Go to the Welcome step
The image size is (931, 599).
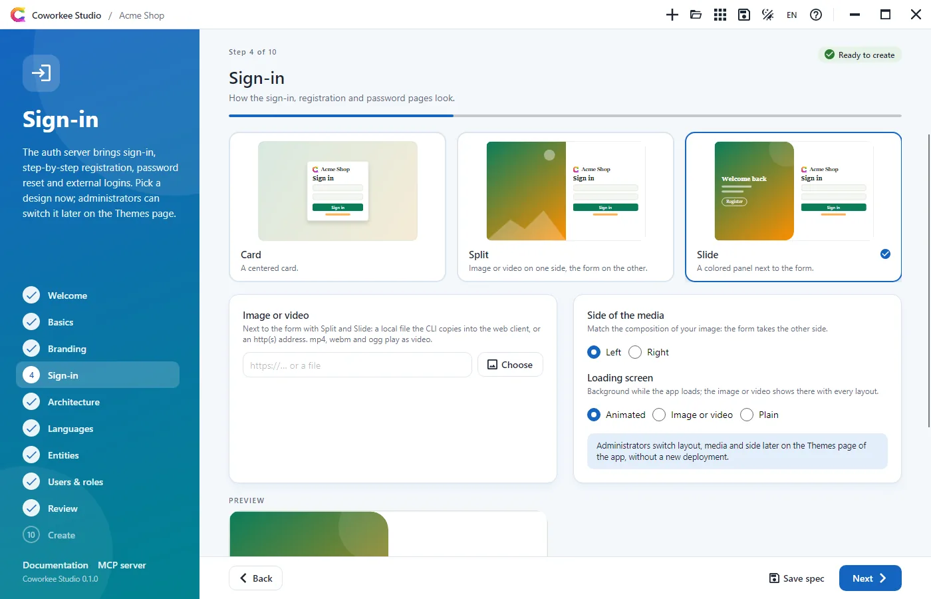coord(98,295)
